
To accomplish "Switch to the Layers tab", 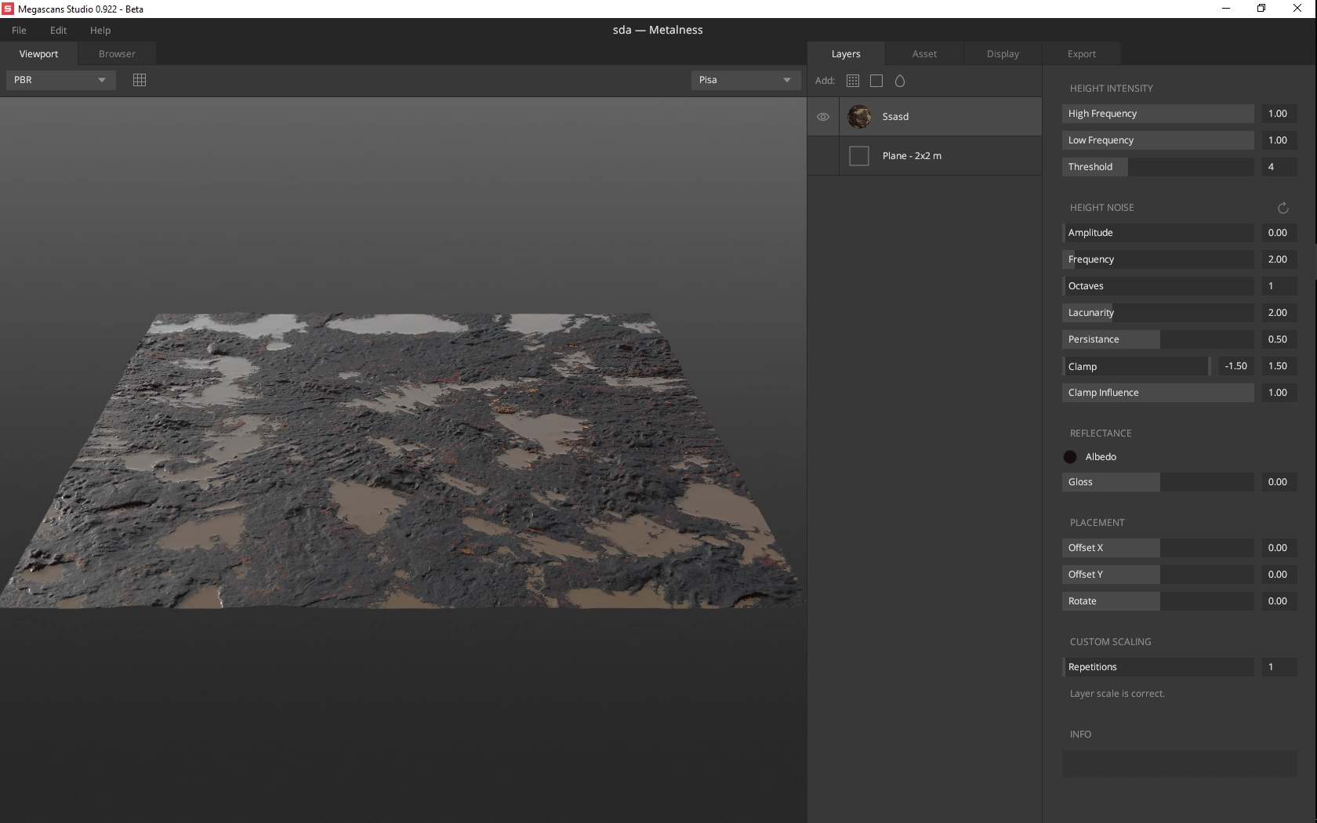I will (x=846, y=54).
